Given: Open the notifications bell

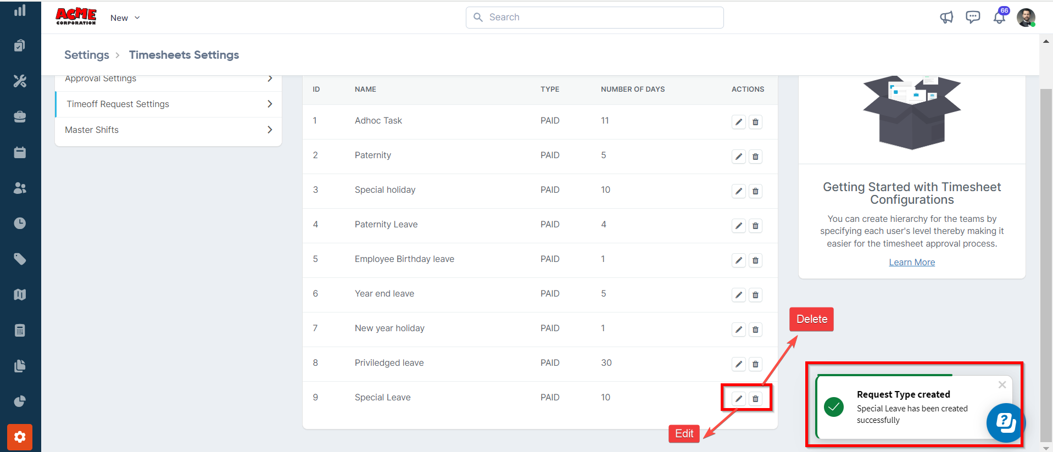Looking at the screenshot, I should (999, 18).
